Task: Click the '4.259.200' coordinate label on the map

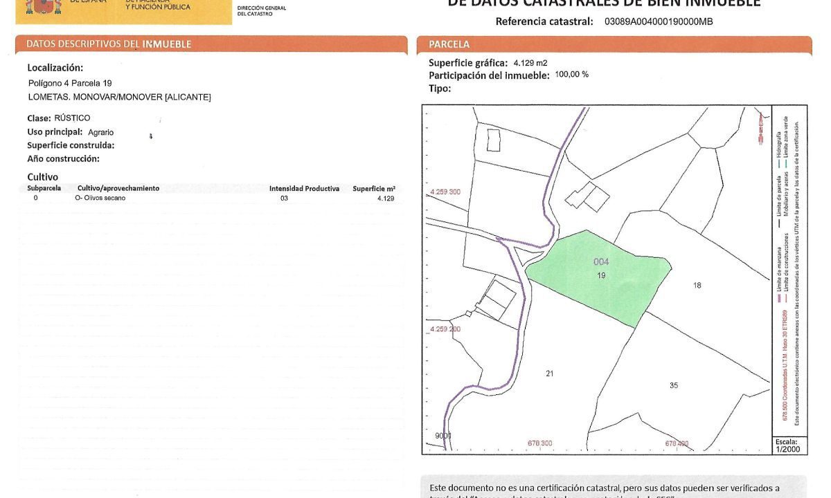Action: point(445,329)
